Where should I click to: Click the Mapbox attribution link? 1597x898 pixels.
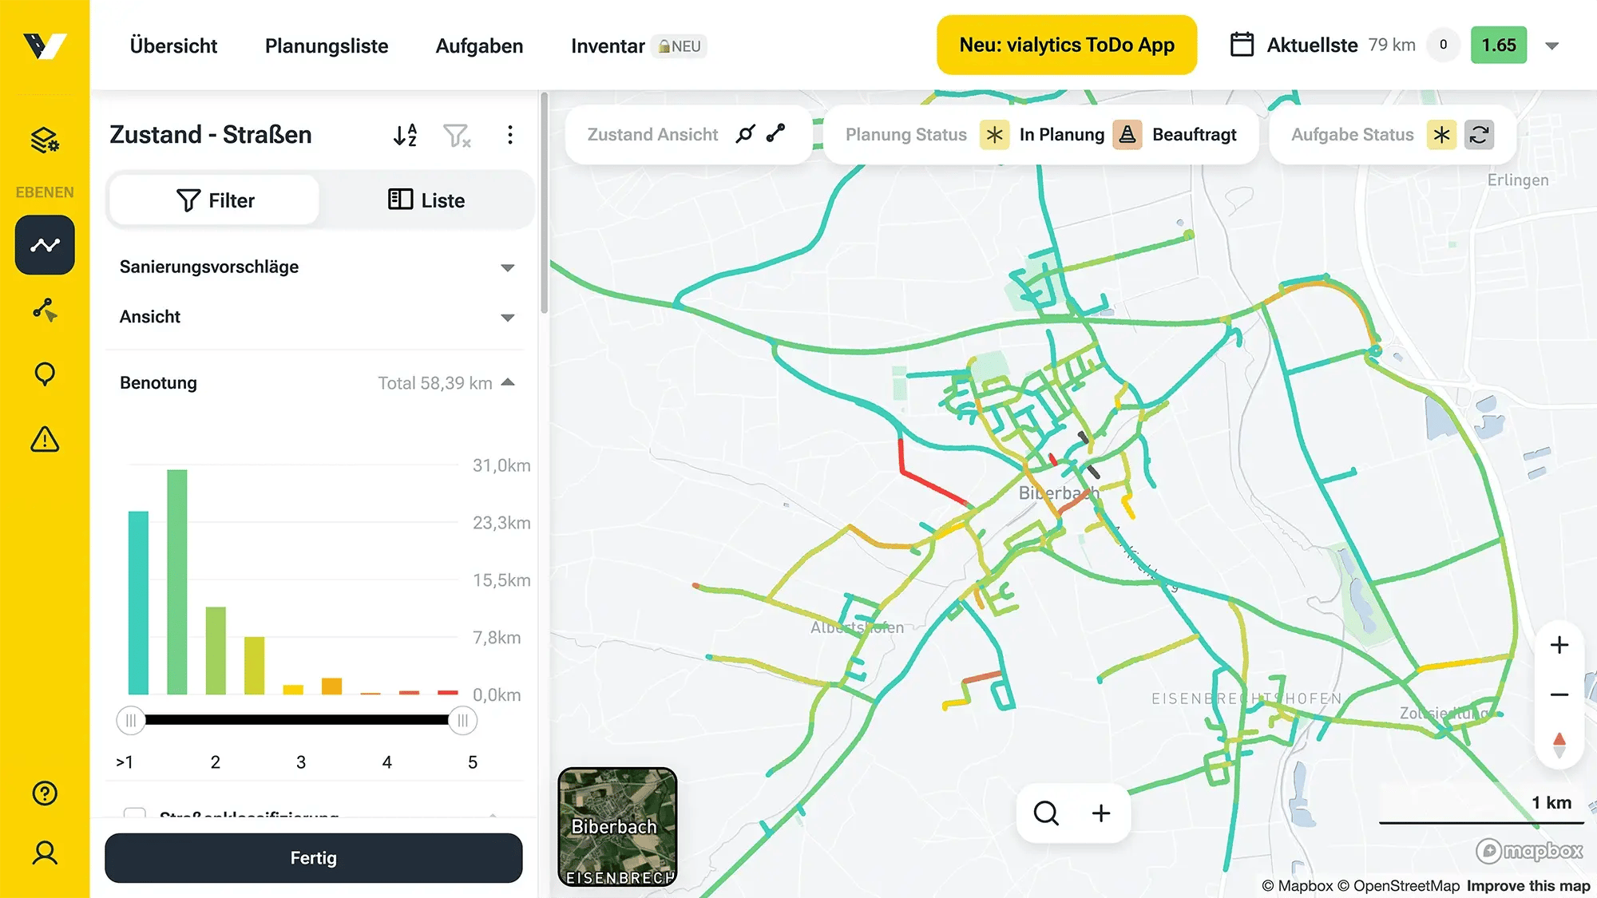[x=1298, y=886]
